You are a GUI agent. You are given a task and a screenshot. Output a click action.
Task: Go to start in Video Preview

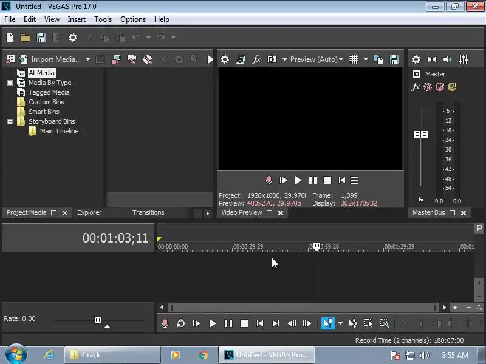[x=341, y=180]
